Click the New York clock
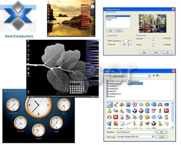Image resolution: width=181 pixels, height=145 pixels. click(21, 123)
